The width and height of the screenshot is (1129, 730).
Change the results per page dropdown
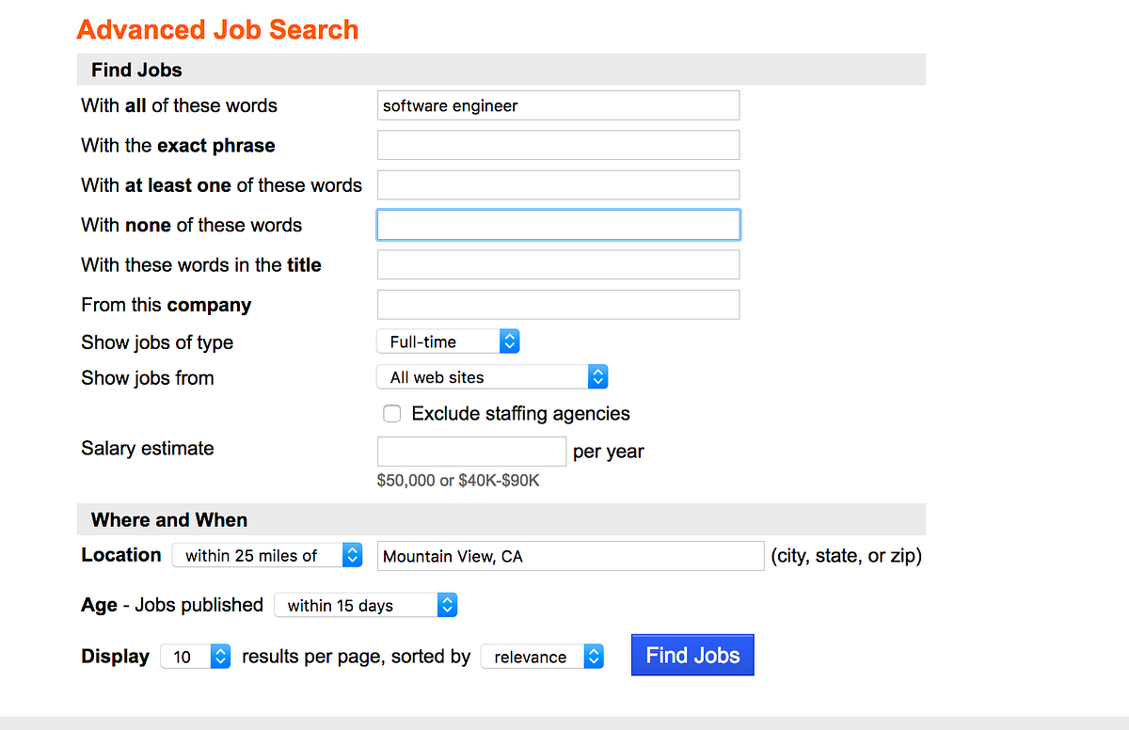pyautogui.click(x=196, y=658)
